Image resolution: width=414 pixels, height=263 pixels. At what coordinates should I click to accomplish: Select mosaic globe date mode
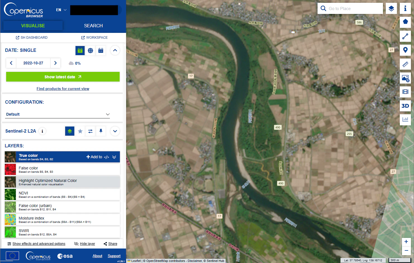pyautogui.click(x=90, y=50)
